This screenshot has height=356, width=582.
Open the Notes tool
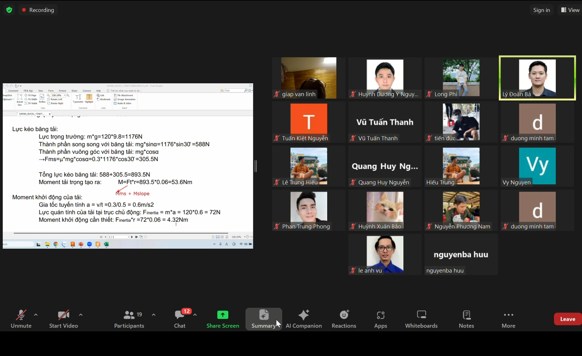[466, 319]
